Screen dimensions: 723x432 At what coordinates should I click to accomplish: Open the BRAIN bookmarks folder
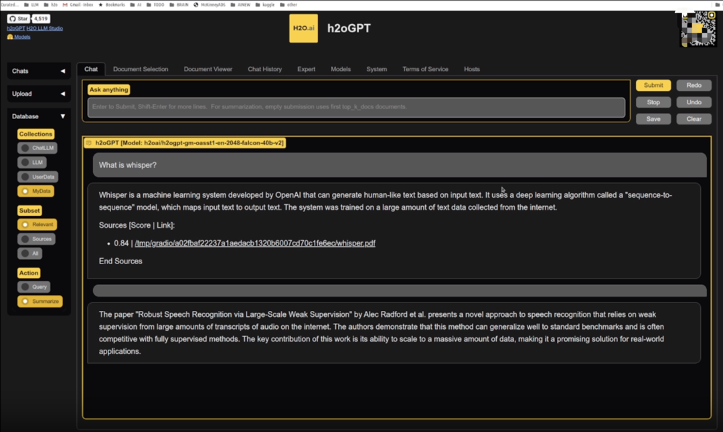pos(179,5)
